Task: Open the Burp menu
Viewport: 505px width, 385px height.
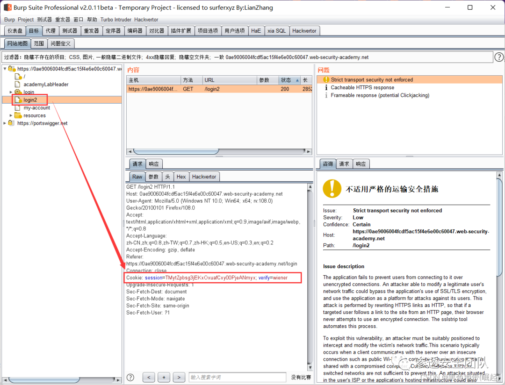Action: tap(9, 20)
